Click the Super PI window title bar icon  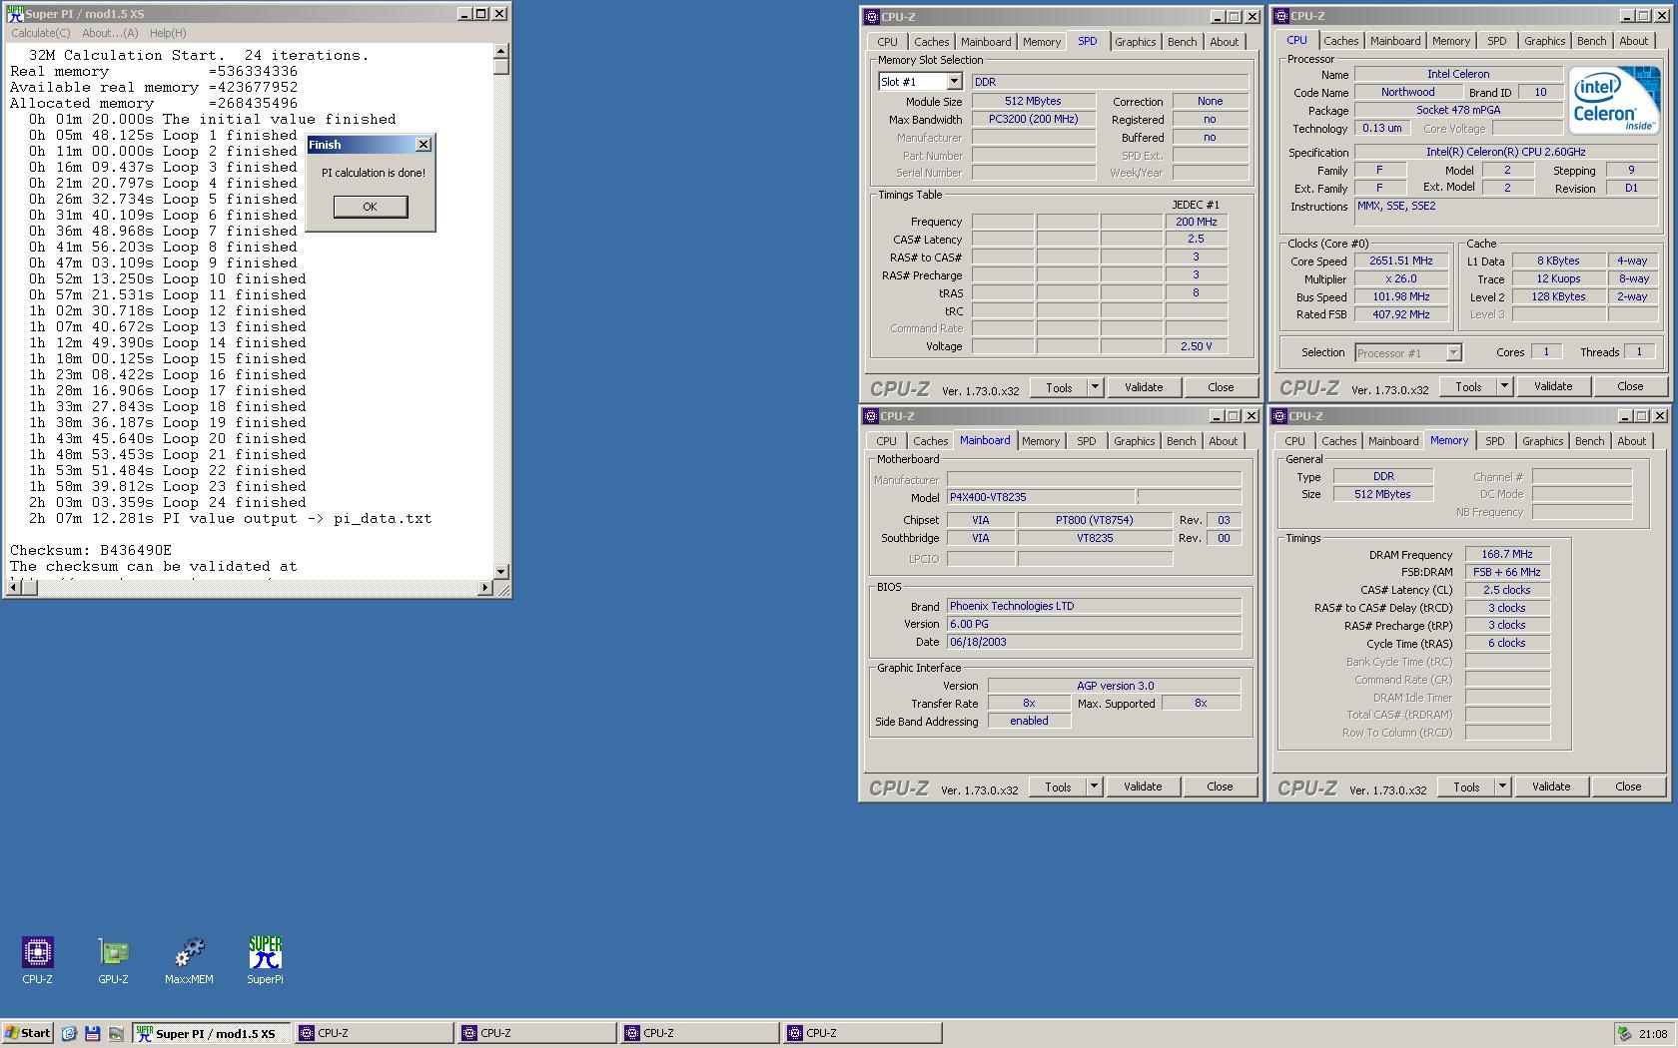[15, 14]
